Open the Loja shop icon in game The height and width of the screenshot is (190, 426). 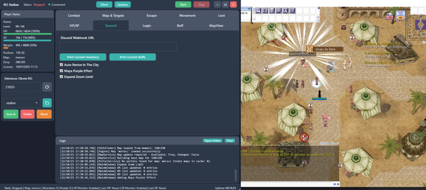[x=400, y=16]
